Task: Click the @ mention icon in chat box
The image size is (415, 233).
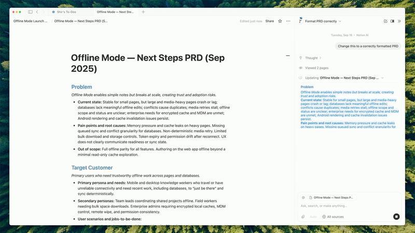Action: pyautogui.click(x=303, y=197)
